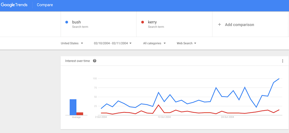The image size is (289, 133).
Task: Open the All categories dropdown
Action: [x=154, y=43]
